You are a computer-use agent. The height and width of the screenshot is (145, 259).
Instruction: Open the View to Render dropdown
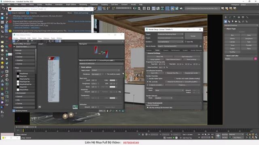178,46
